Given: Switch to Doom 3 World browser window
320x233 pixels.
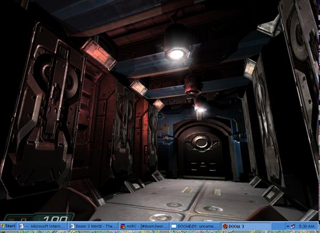Looking at the screenshot, I should (93, 226).
